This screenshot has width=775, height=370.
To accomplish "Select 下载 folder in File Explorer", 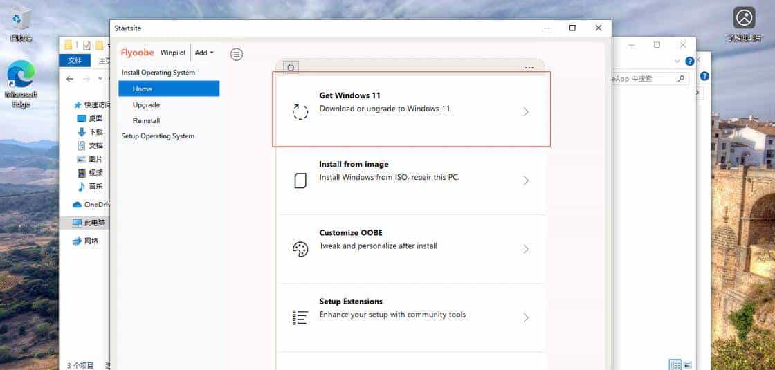I will pos(90,132).
